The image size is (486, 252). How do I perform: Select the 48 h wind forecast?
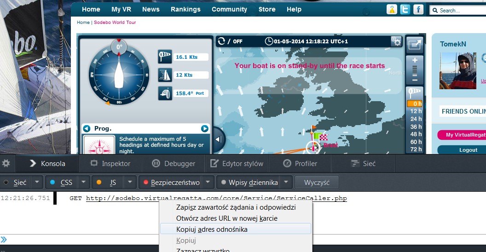tap(415, 134)
